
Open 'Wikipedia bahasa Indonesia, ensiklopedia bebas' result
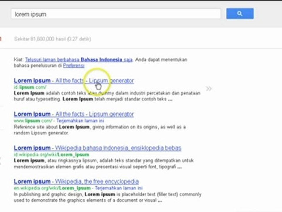[98, 148]
